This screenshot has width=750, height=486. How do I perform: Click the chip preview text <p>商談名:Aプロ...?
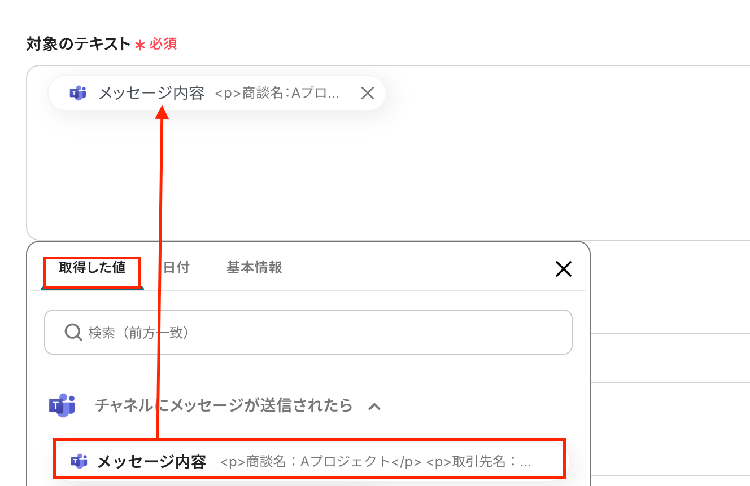click(277, 93)
